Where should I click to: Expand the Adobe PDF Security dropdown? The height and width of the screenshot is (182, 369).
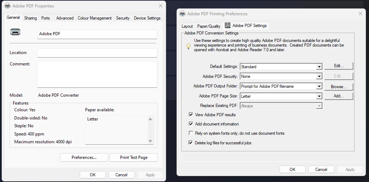(319, 76)
